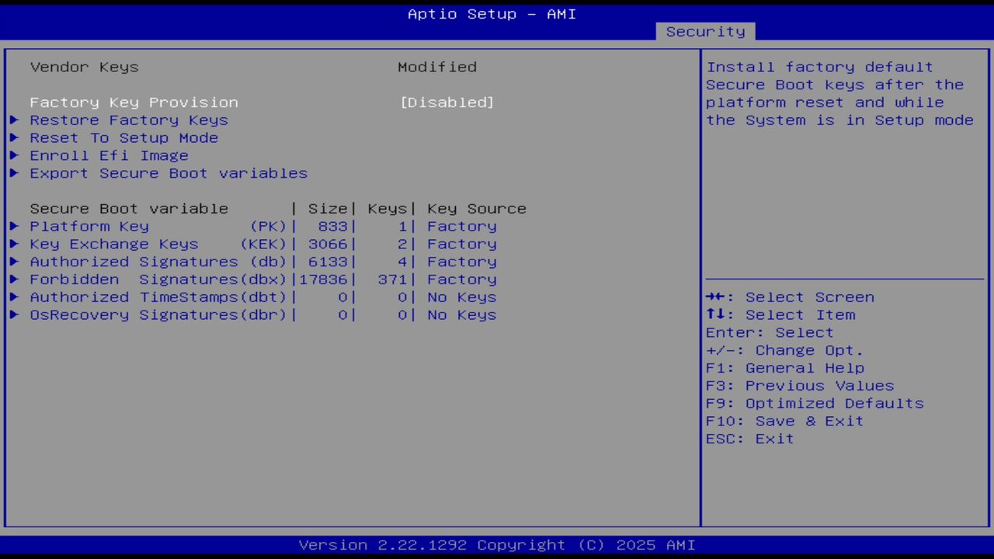The width and height of the screenshot is (994, 559).
Task: Change the Factory Key Provision [Disabled] value
Action: point(447,102)
